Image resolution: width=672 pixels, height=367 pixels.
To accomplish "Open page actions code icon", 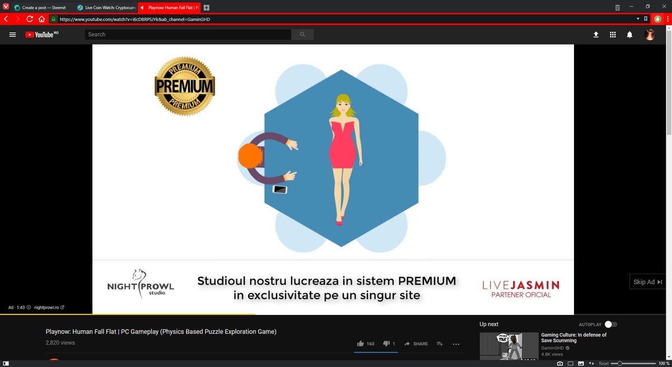I will click(x=591, y=363).
